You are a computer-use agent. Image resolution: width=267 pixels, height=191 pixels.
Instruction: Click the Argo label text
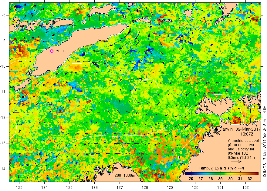(59, 51)
